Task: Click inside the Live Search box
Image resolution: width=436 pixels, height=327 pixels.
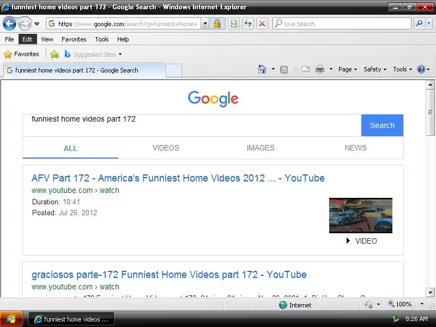Action: 342,24
